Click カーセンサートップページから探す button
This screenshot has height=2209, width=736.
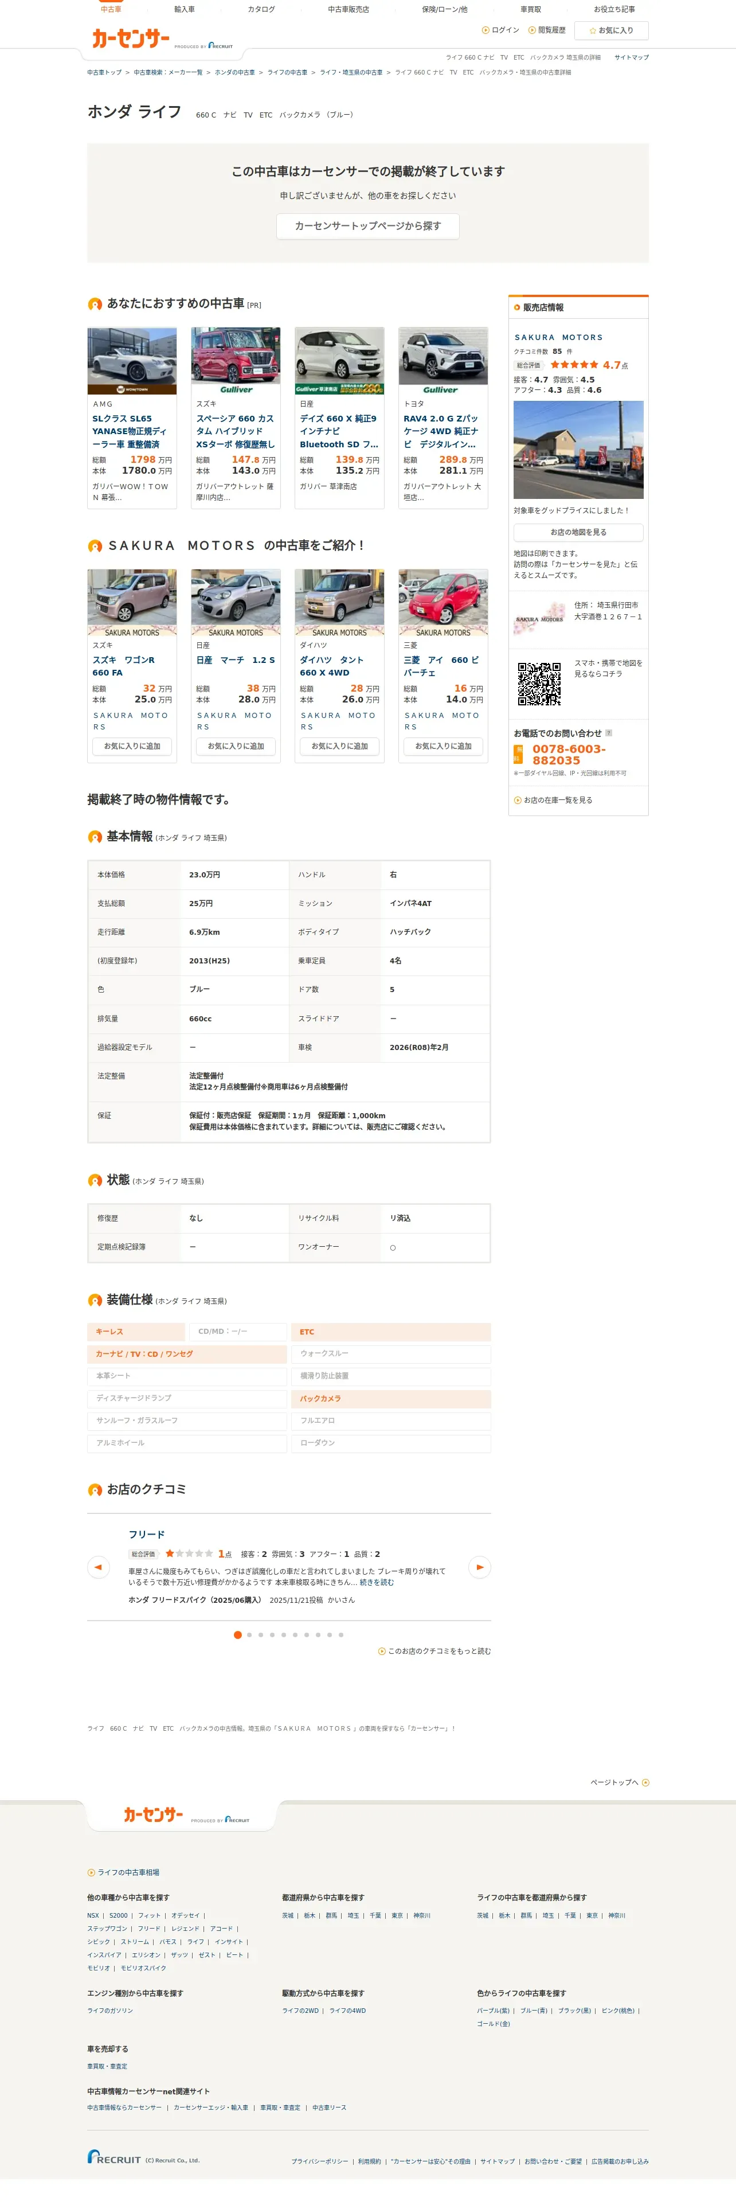click(367, 227)
